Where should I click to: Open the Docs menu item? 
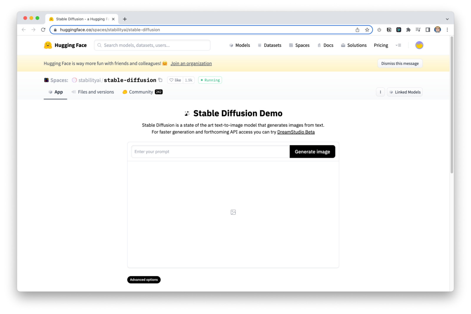point(325,45)
